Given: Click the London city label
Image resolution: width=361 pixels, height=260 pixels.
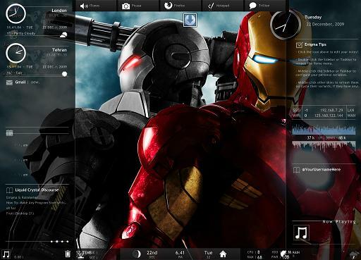Looking at the screenshot, I should coord(59,11).
